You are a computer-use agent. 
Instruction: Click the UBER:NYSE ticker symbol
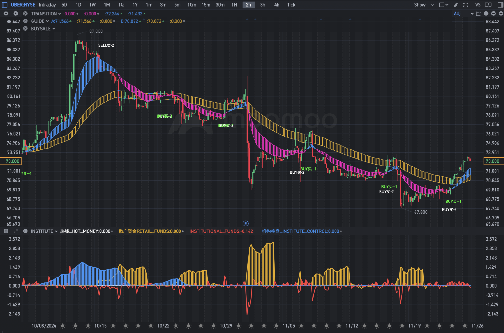[23, 5]
